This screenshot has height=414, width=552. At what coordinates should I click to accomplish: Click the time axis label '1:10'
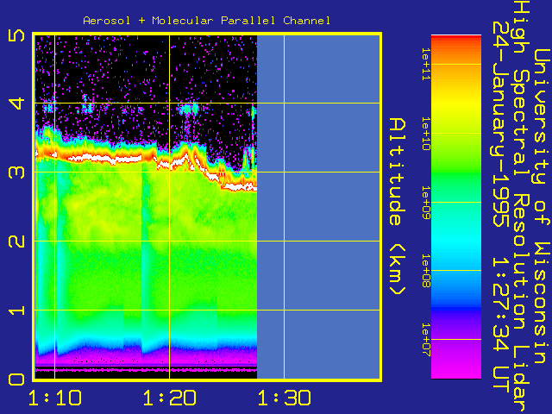tap(54, 398)
